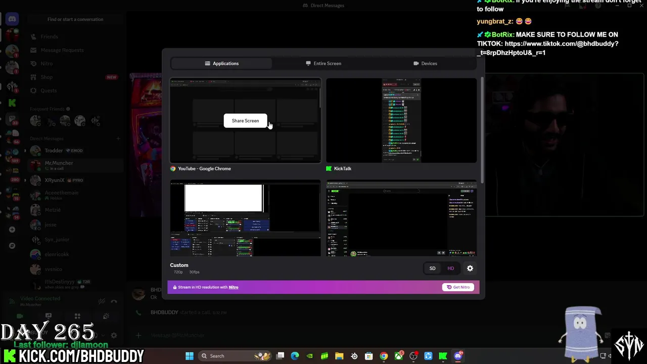Choose HD stream quality
The height and width of the screenshot is (364, 647).
450,268
